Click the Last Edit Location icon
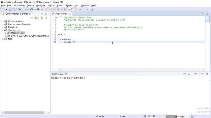Viewport: 211px width, 118px height. 73,10
